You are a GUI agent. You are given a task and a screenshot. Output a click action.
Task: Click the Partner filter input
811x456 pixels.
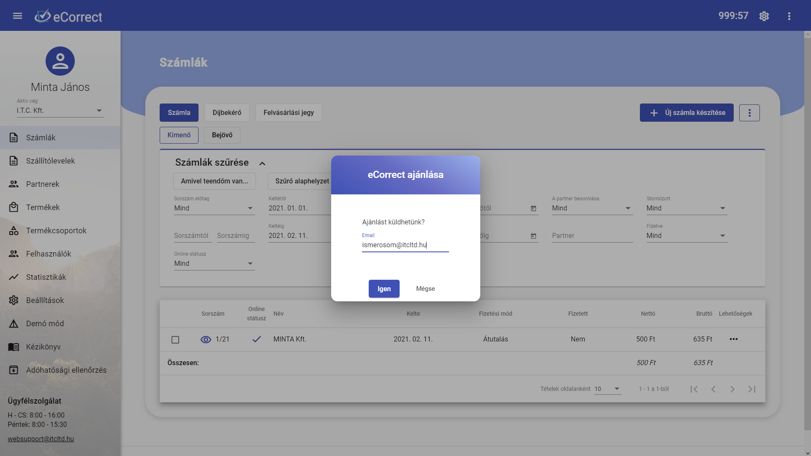pos(592,236)
